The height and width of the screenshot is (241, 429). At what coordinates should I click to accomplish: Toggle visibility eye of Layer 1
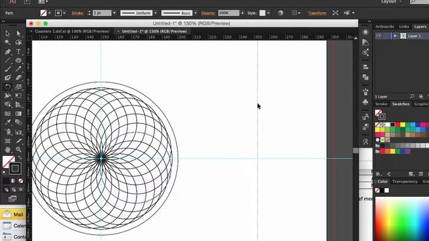pos(379,35)
